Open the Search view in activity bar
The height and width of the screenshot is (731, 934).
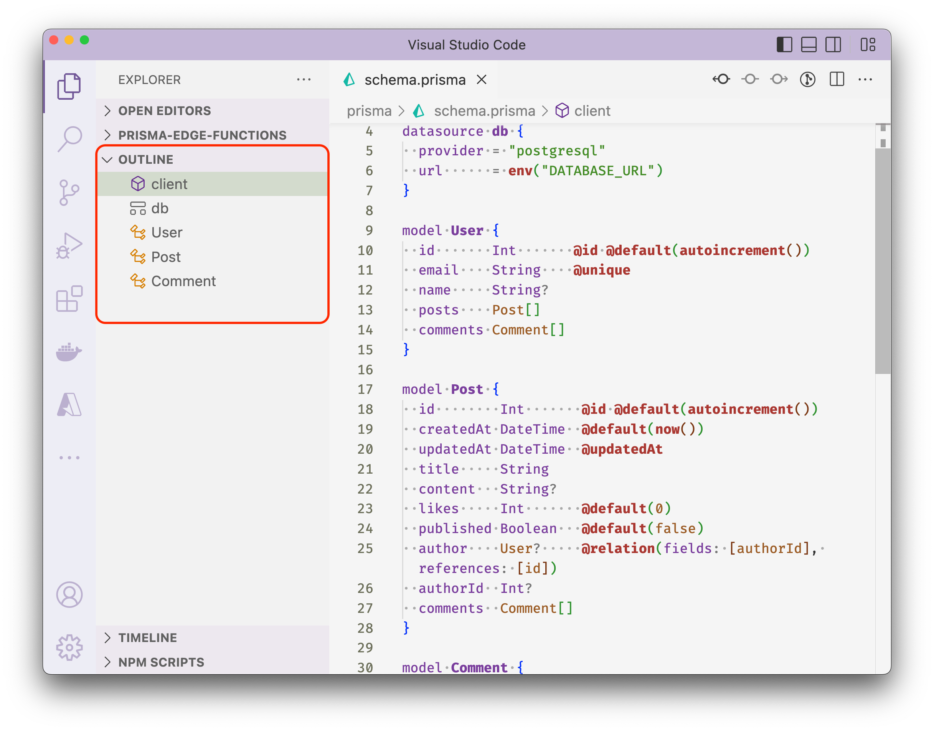tap(69, 139)
